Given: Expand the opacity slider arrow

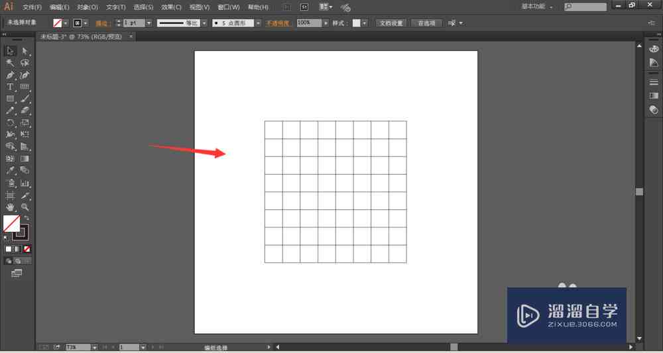Looking at the screenshot, I should click(x=326, y=23).
